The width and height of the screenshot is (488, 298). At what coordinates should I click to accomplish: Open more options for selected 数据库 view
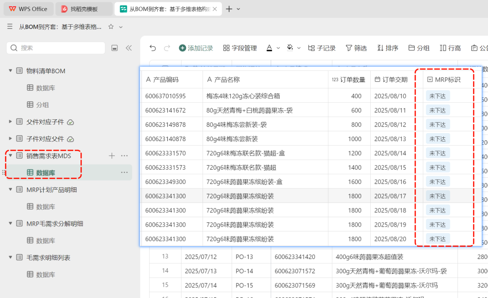point(124,173)
